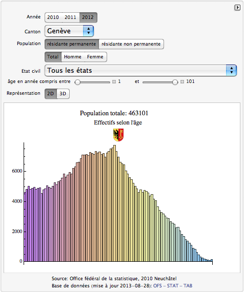Image resolution: width=244 pixels, height=292 pixels.
Task: Choose résidante non permanente population
Action: click(131, 44)
